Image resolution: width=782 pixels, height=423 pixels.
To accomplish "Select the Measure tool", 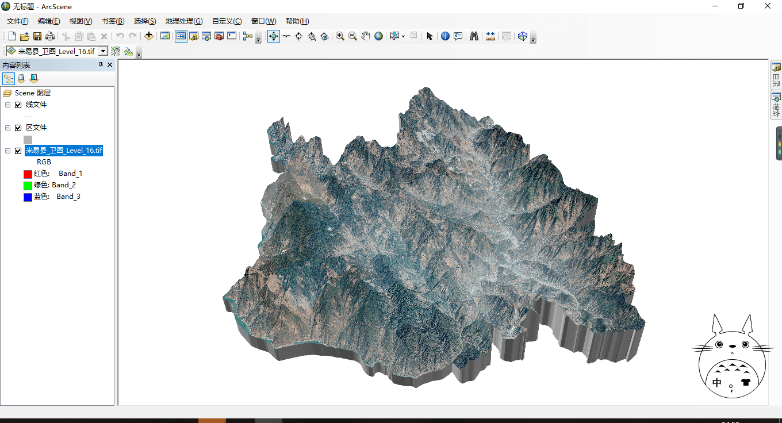I will pos(490,36).
